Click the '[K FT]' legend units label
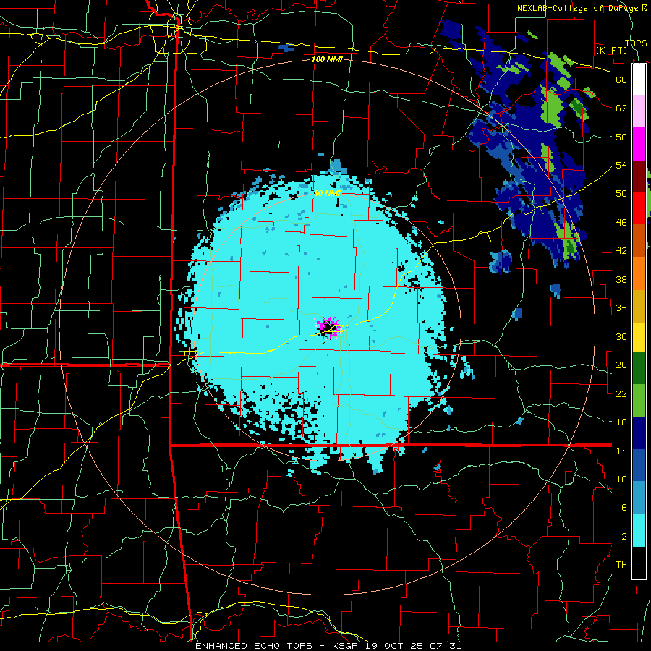Viewport: 651px width, 651px height. (611, 51)
